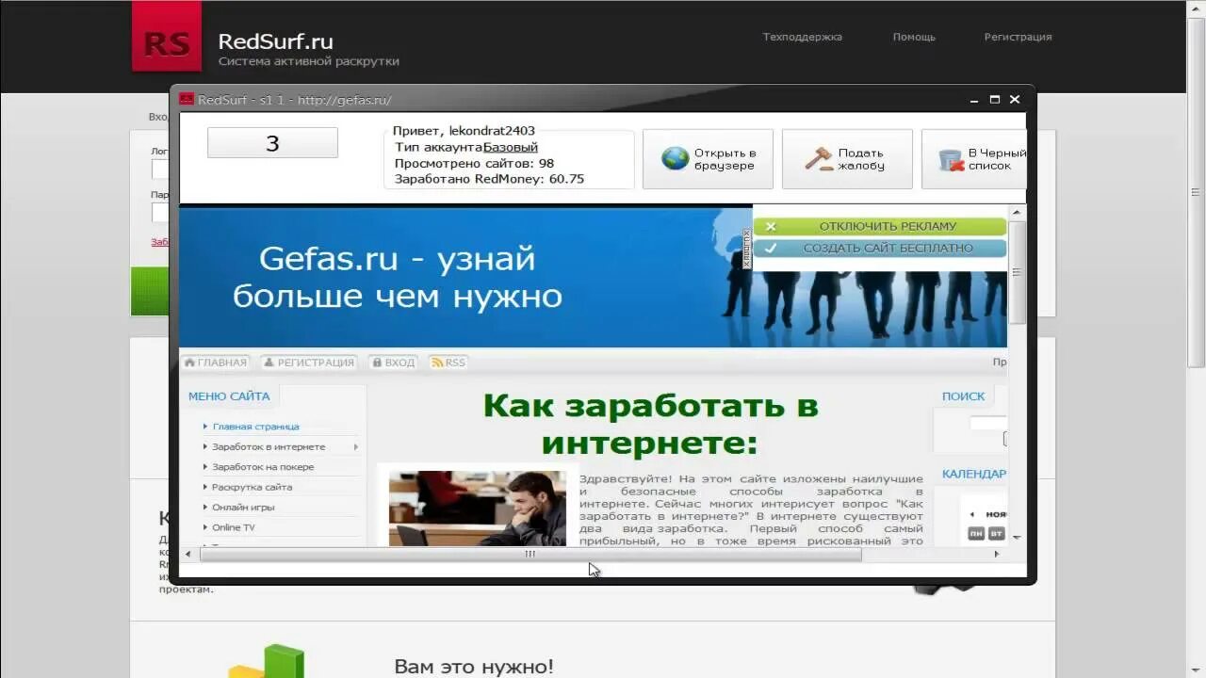Select Раскрутка сайта in the site menu

252,488
